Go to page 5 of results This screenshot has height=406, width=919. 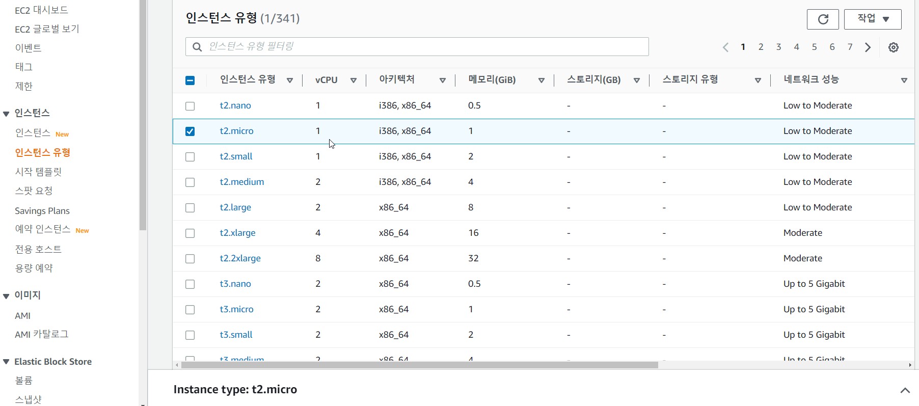click(815, 47)
